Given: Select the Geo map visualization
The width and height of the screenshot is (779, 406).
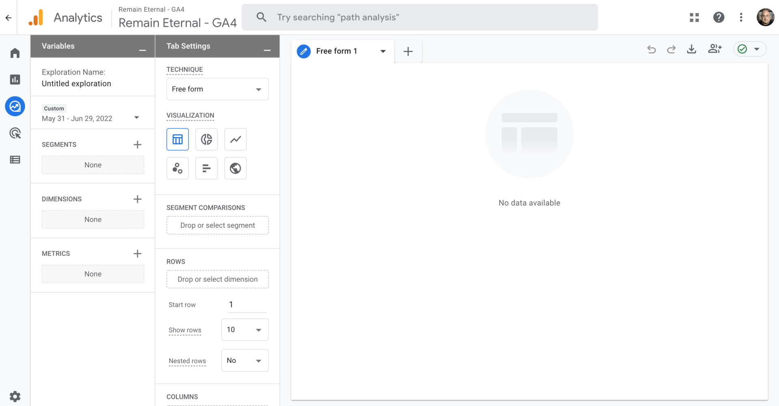Looking at the screenshot, I should tap(235, 168).
